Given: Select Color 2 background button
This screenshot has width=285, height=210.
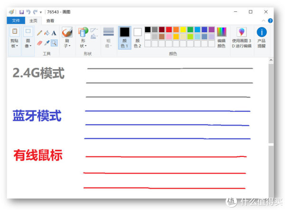Looking at the screenshot, I should click(138, 38).
